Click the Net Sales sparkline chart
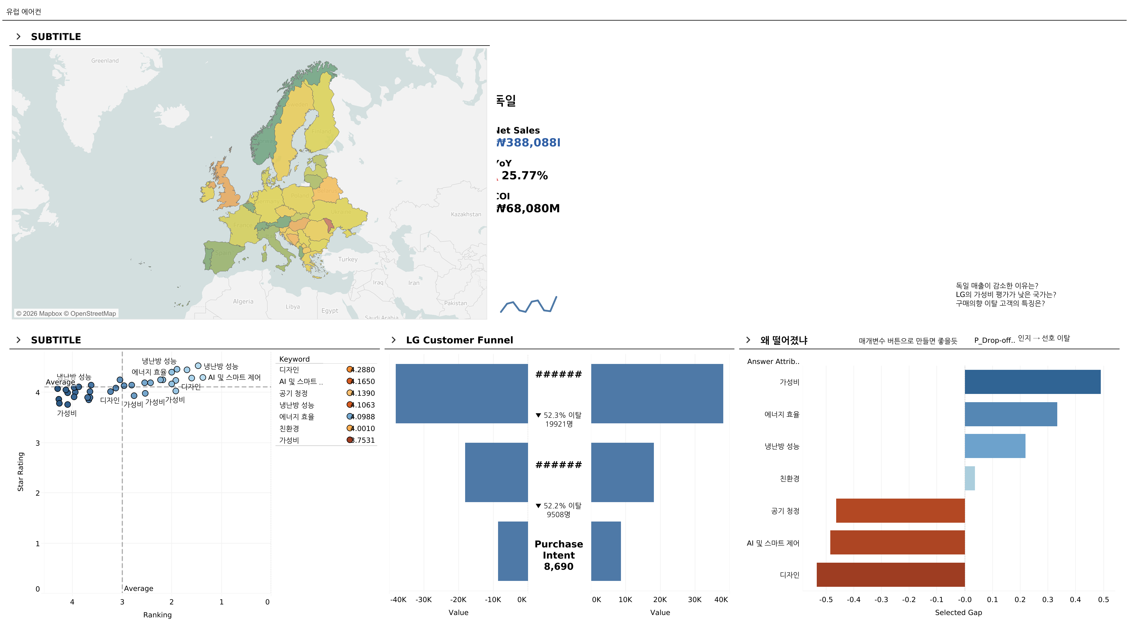This screenshot has height=635, width=1129. [529, 304]
